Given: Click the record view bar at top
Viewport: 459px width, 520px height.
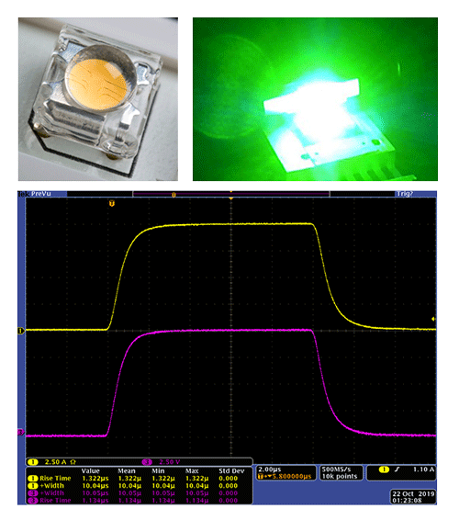Looking at the screenshot, I should pos(231,194).
